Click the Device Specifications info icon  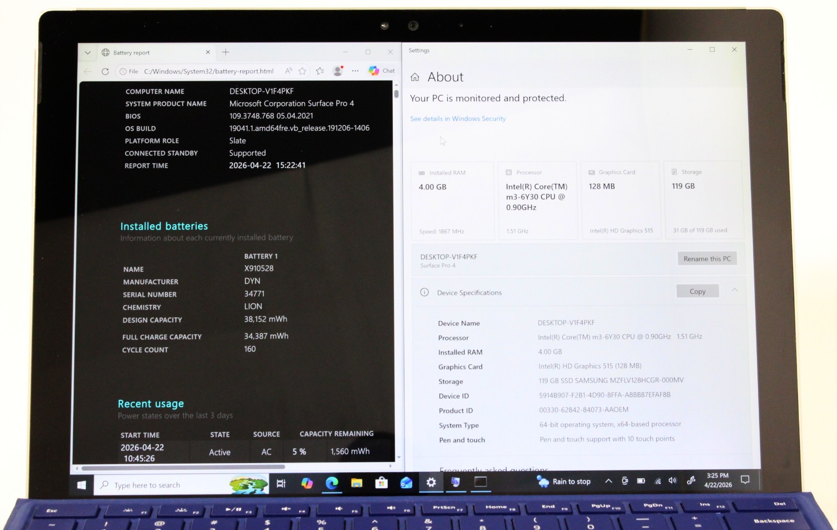[424, 292]
